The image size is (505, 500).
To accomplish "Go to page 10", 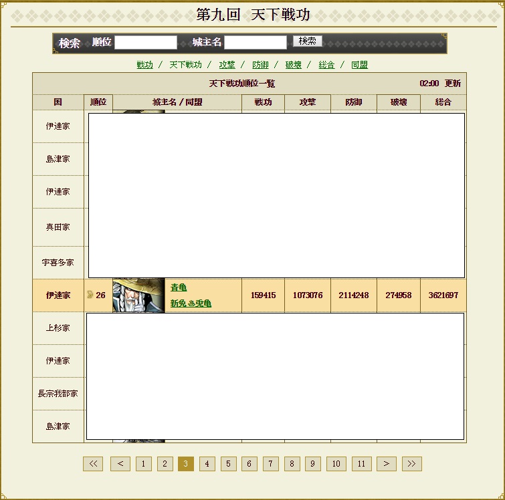I will [x=336, y=464].
